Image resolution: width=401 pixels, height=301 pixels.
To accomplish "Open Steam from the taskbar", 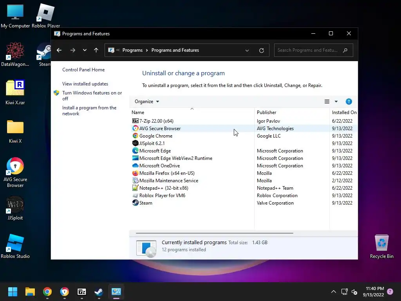I will tap(99, 292).
